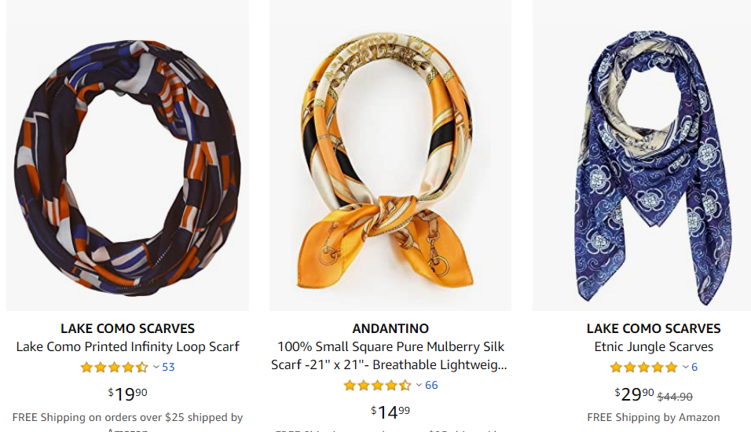Open Lake Como Printed Infinity Loop Scarf title
The height and width of the screenshot is (432, 751).
[x=127, y=346]
